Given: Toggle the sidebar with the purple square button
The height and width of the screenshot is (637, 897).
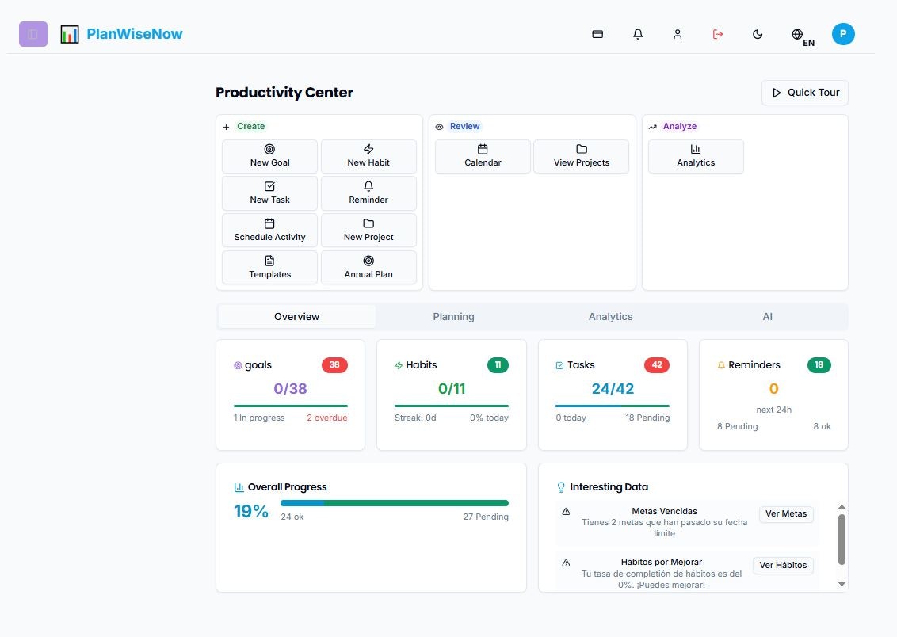Looking at the screenshot, I should [x=32, y=34].
